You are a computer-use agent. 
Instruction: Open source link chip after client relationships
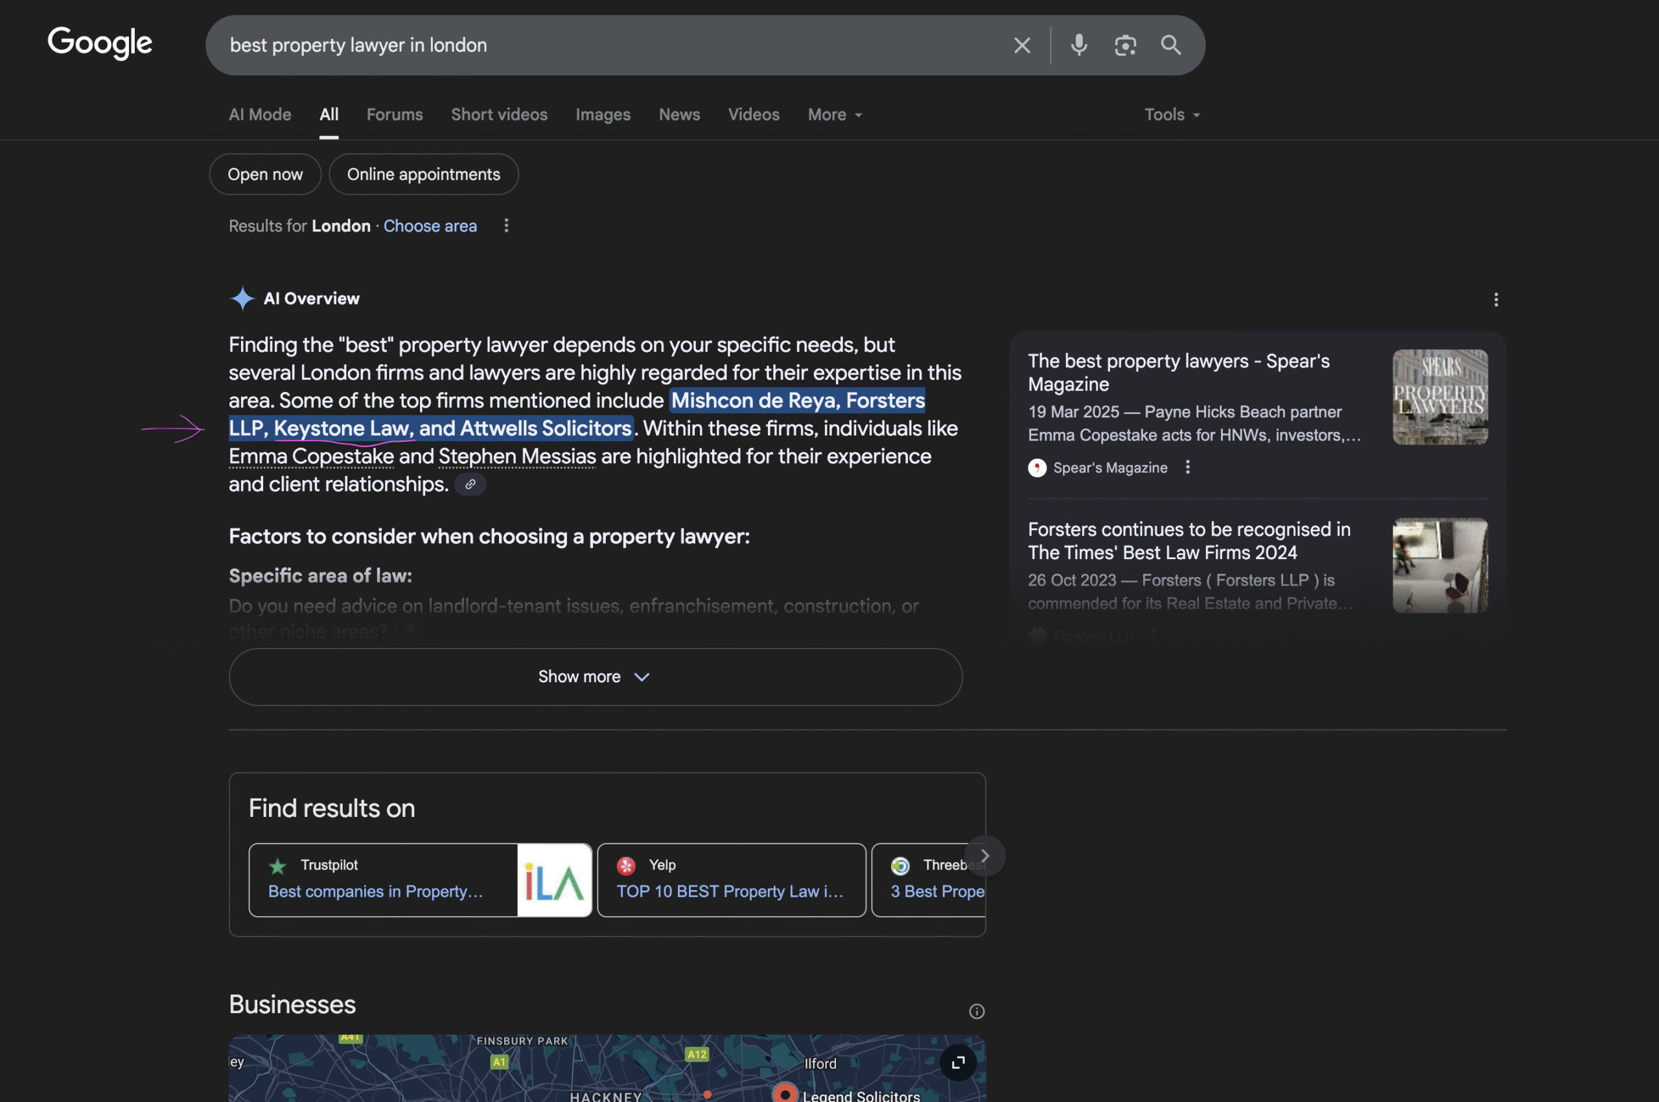(x=470, y=484)
